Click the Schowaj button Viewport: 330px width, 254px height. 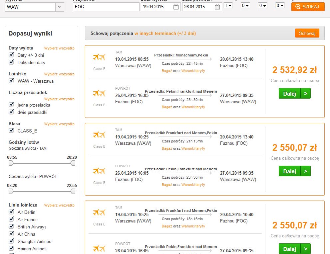pos(307,33)
